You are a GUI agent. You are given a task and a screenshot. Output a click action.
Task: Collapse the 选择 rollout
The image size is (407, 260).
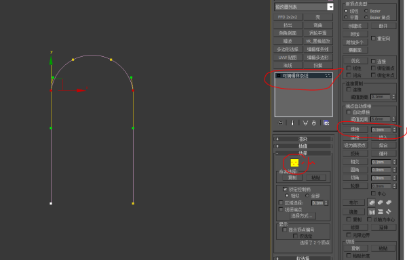click(x=303, y=153)
